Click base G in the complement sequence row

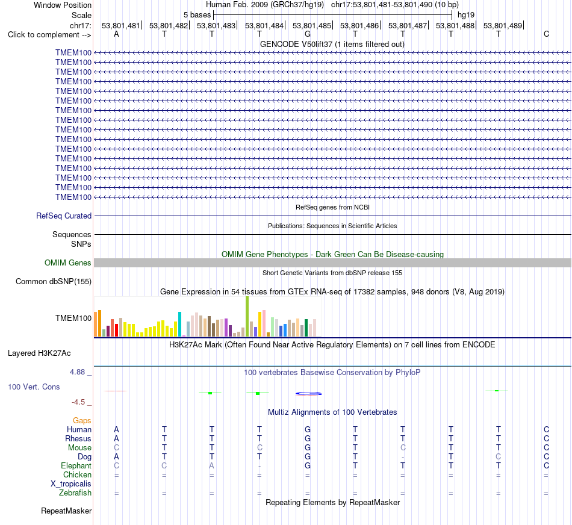pos(308,34)
